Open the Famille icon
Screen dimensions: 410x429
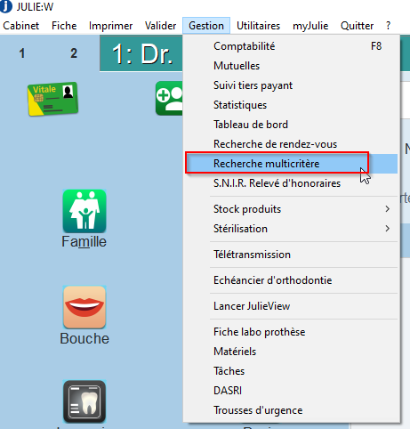pos(84,211)
